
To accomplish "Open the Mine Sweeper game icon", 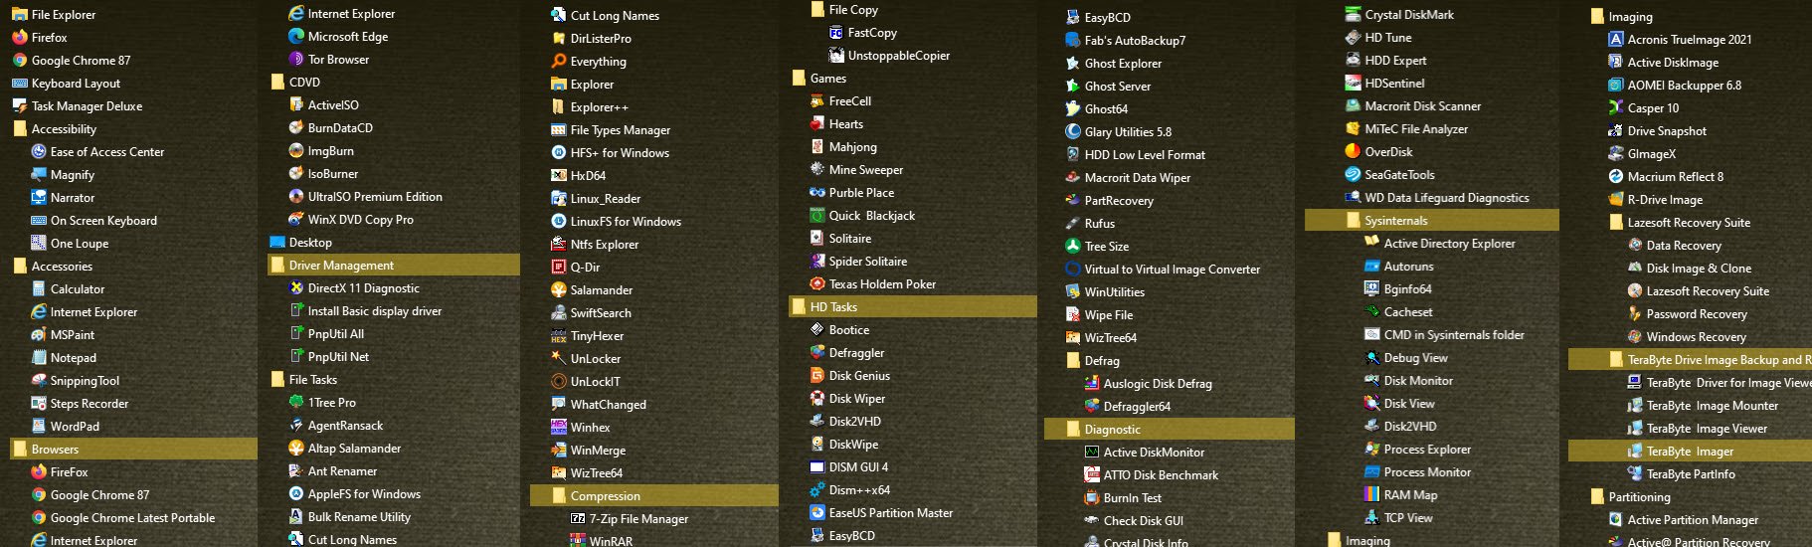I will point(817,170).
